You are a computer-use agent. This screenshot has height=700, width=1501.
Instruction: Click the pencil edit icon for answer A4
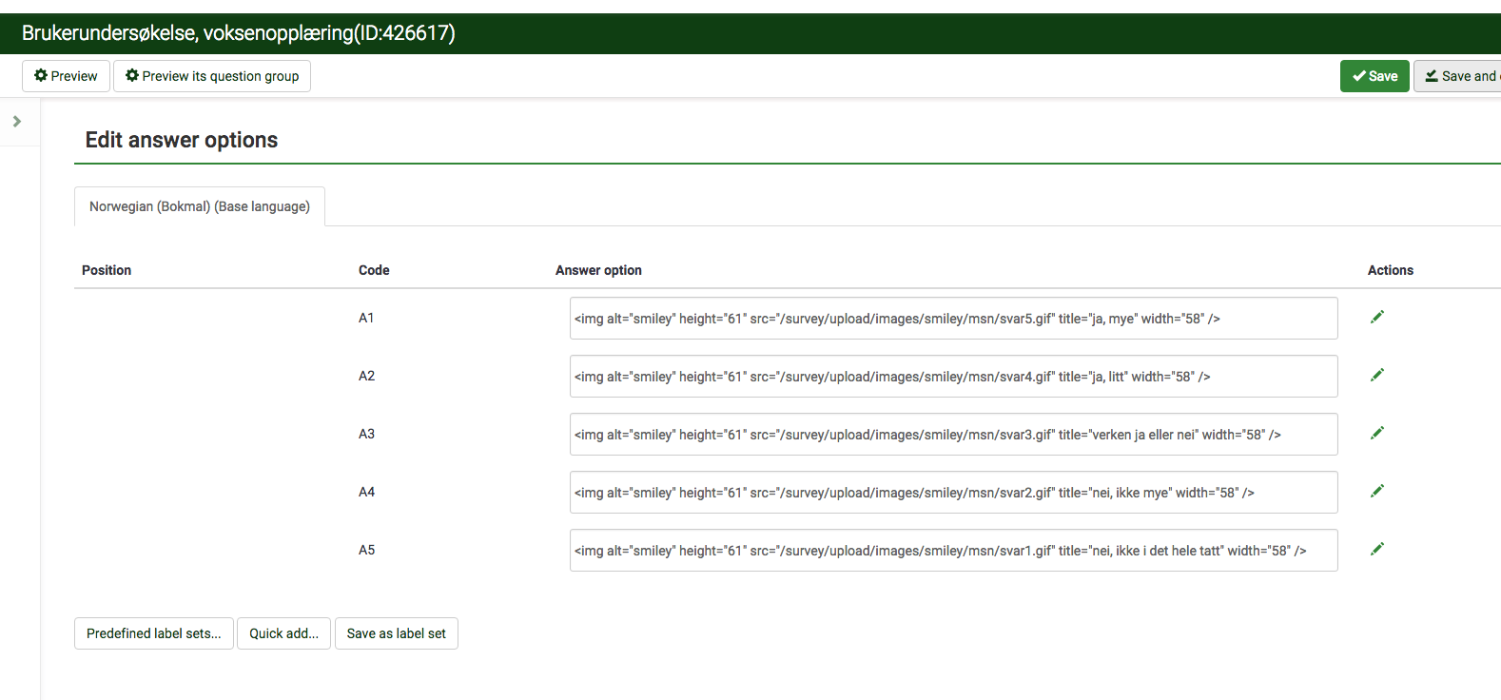[x=1376, y=491]
